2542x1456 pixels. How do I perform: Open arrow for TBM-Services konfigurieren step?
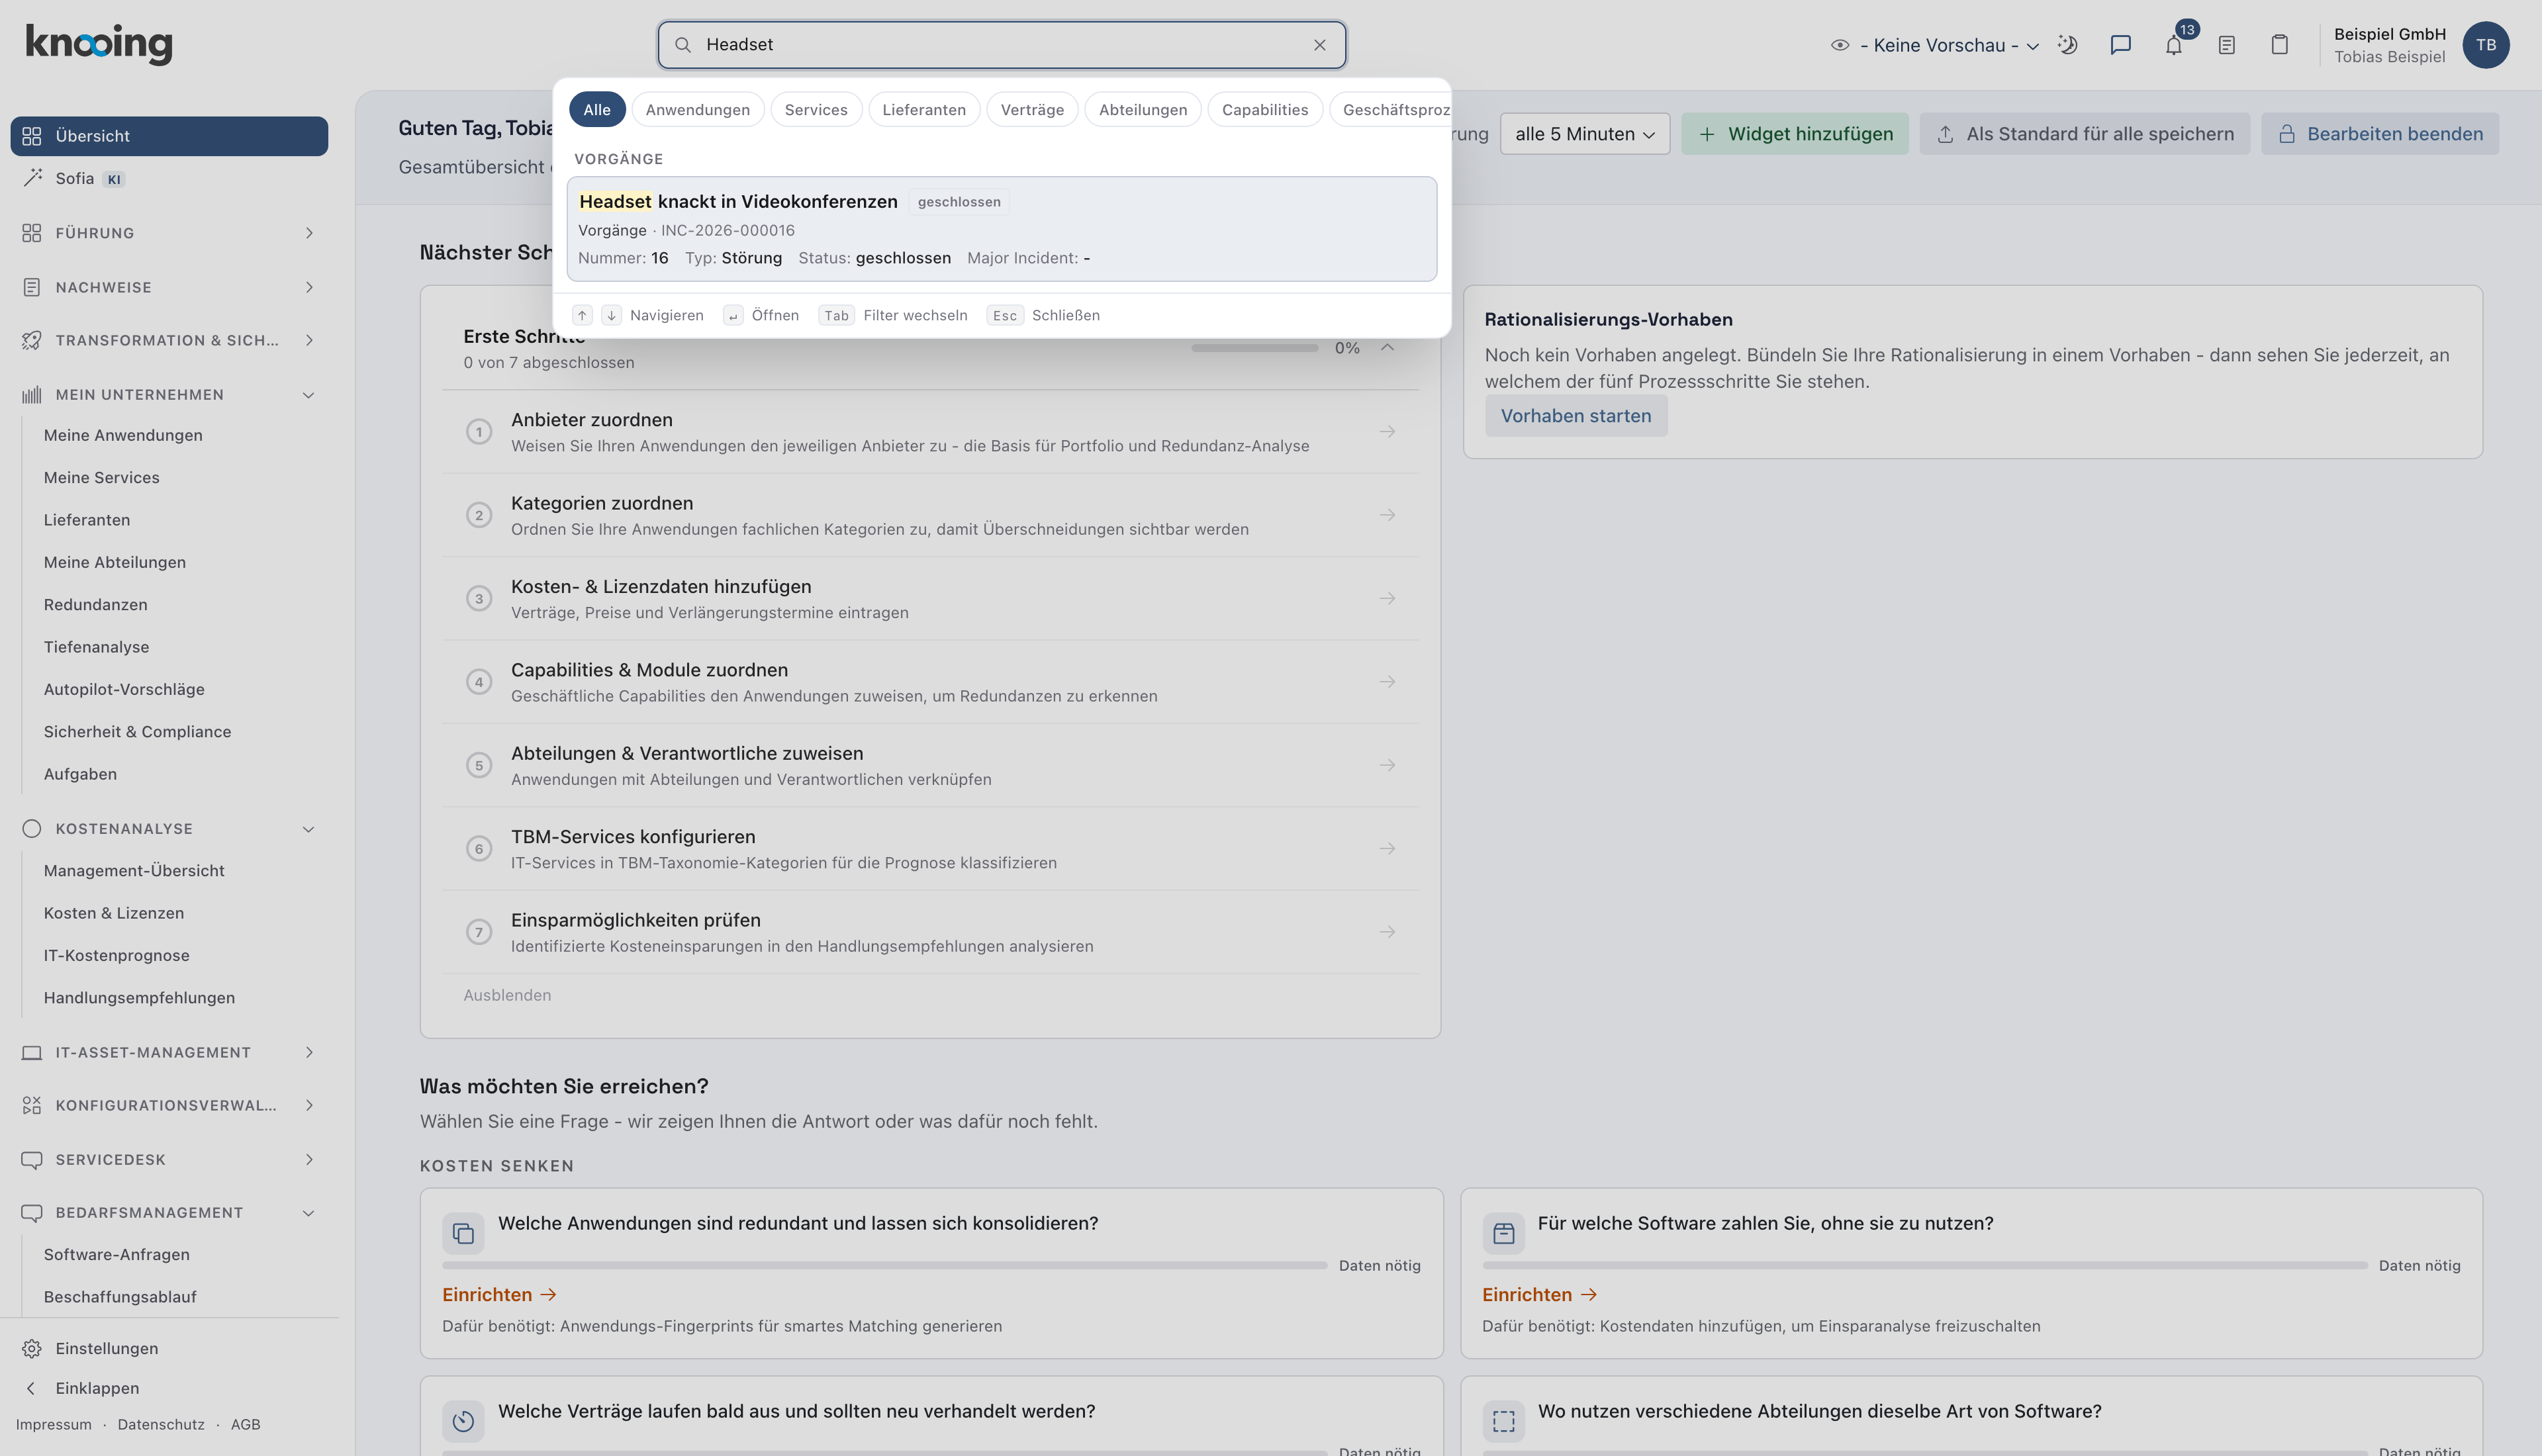click(1387, 849)
